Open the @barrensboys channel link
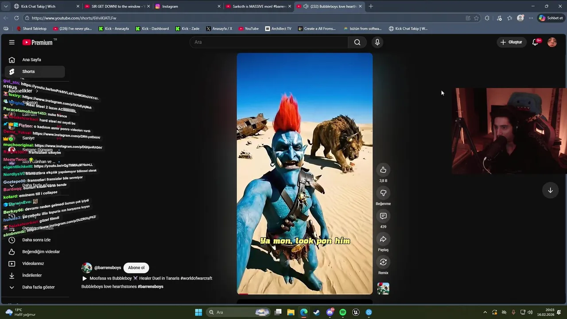 pyautogui.click(x=108, y=268)
